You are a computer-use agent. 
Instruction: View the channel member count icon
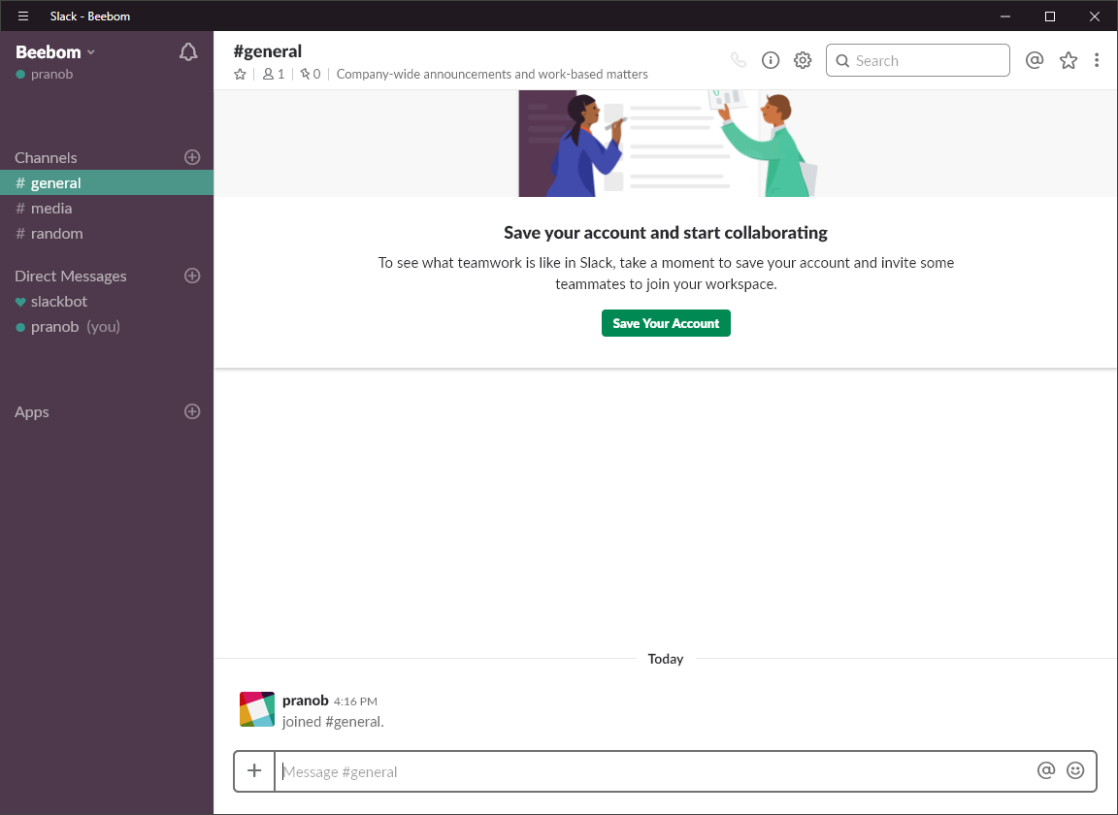273,74
